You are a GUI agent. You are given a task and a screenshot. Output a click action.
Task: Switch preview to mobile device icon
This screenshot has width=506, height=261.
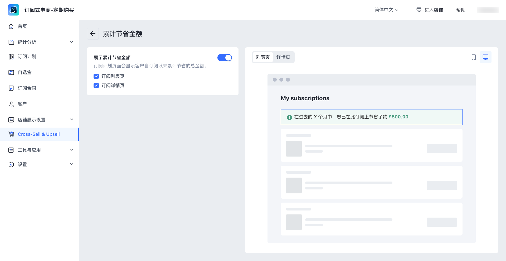tap(474, 57)
